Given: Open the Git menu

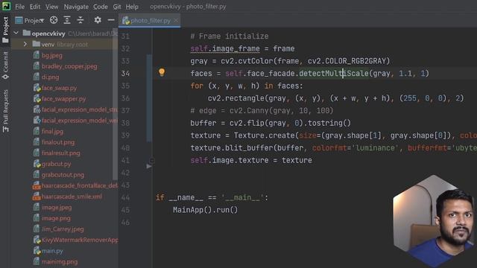Looking at the screenshot, I should pyautogui.click(x=117, y=7).
